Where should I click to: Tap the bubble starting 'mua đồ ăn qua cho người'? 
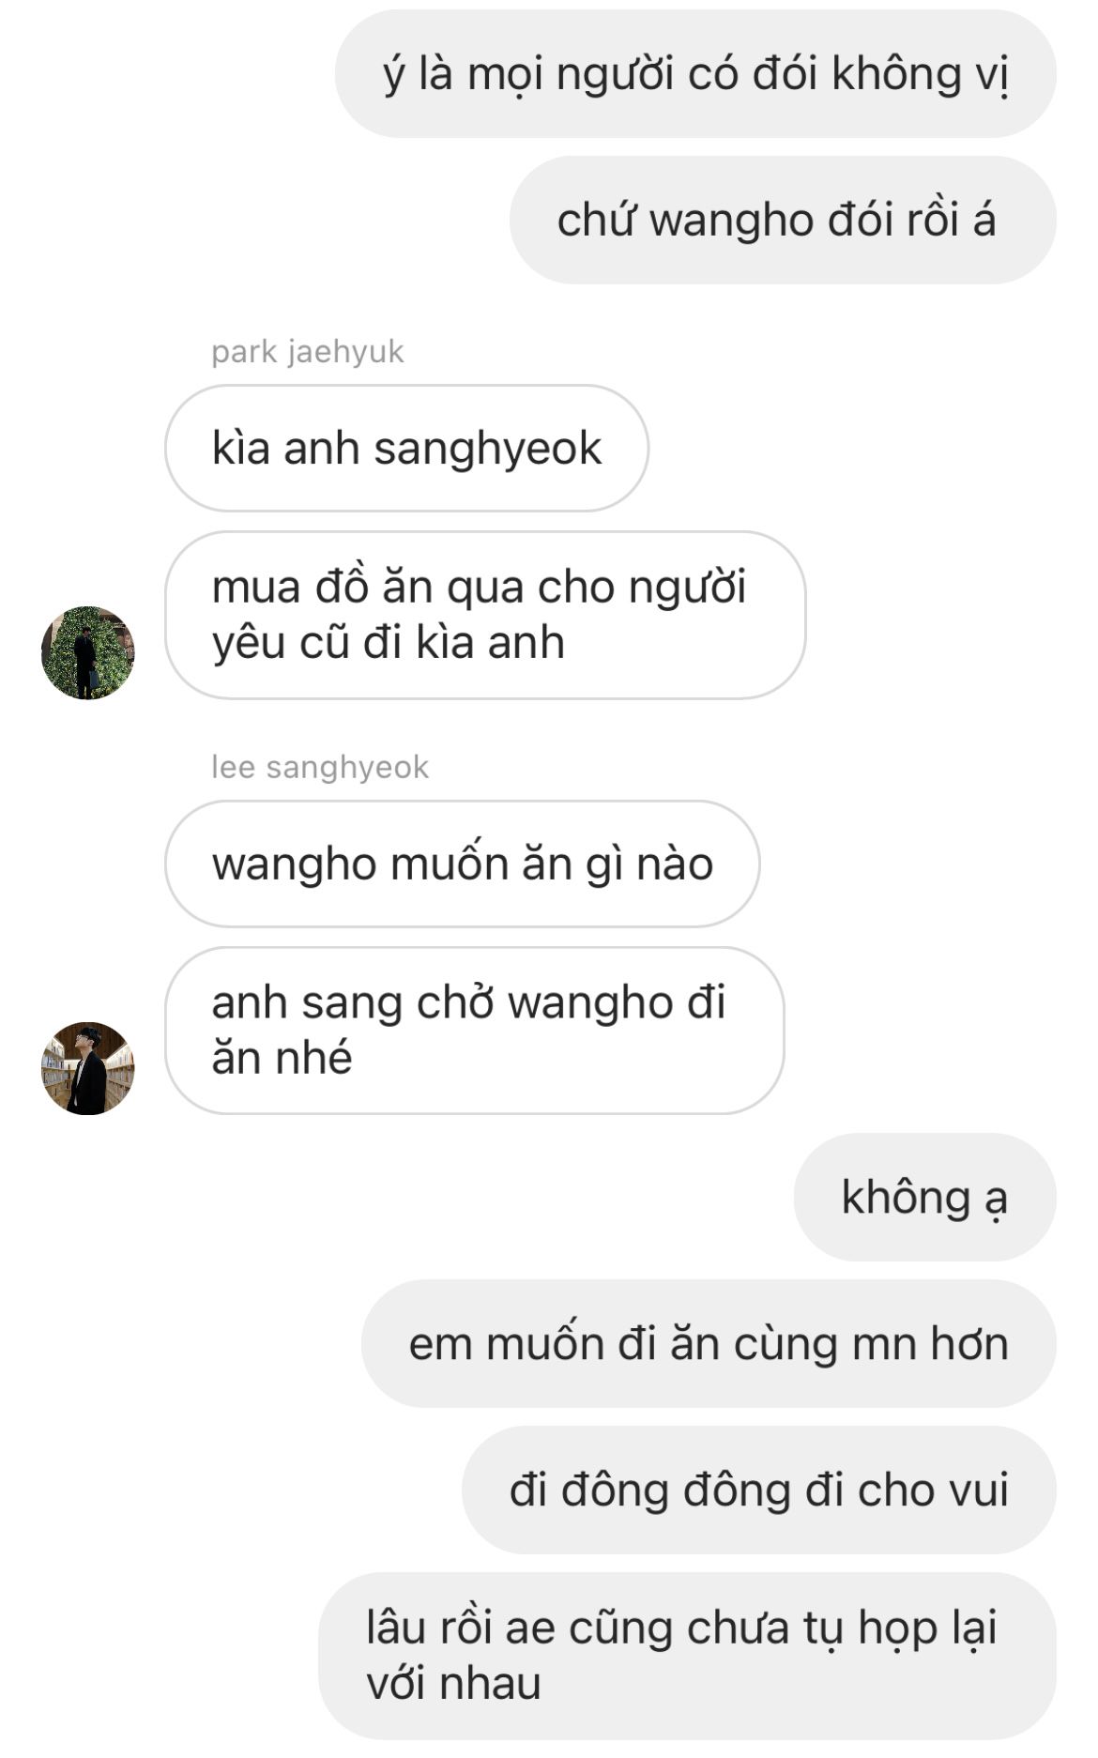point(485,615)
